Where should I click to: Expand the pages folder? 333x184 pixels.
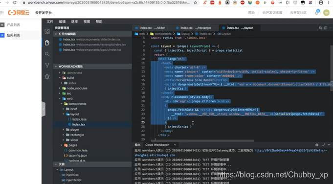pos(73,145)
